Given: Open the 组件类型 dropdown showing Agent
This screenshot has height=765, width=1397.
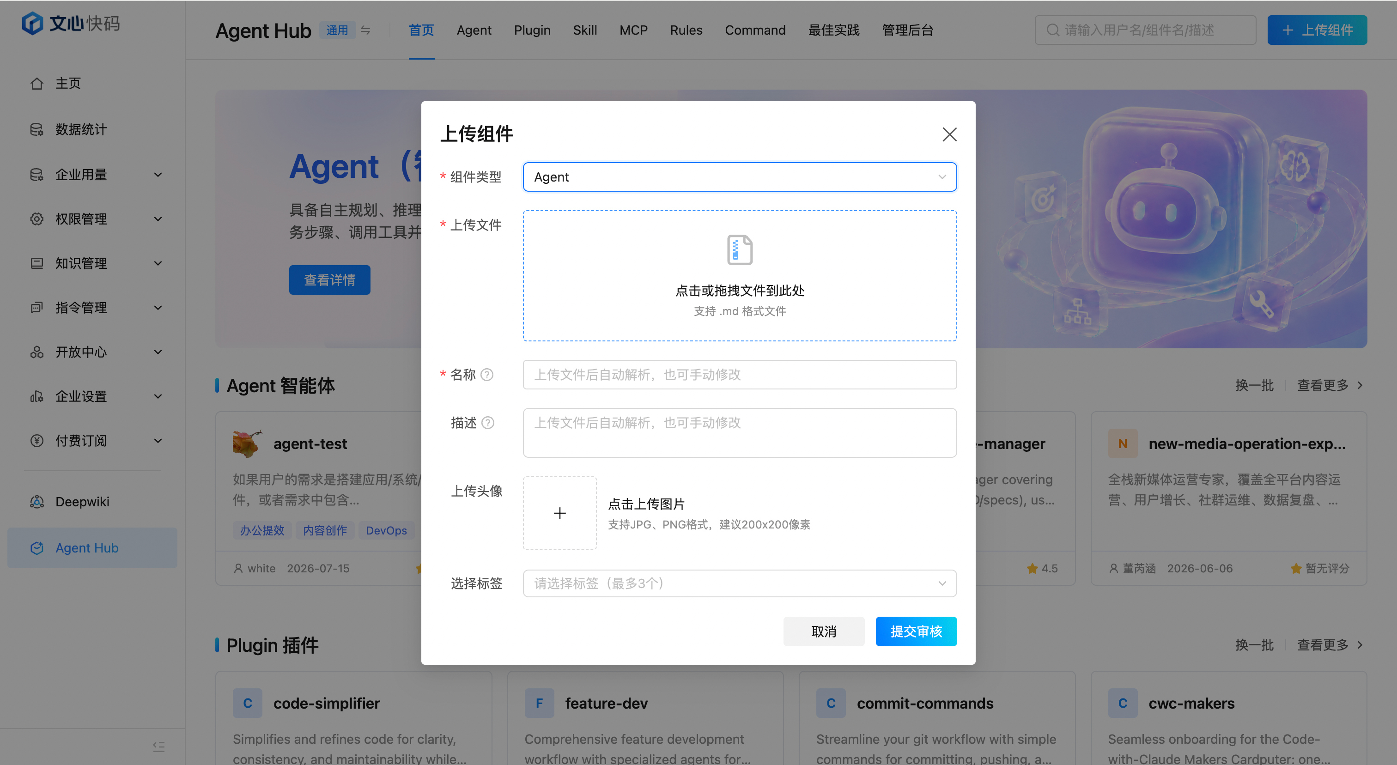Looking at the screenshot, I should pos(740,177).
